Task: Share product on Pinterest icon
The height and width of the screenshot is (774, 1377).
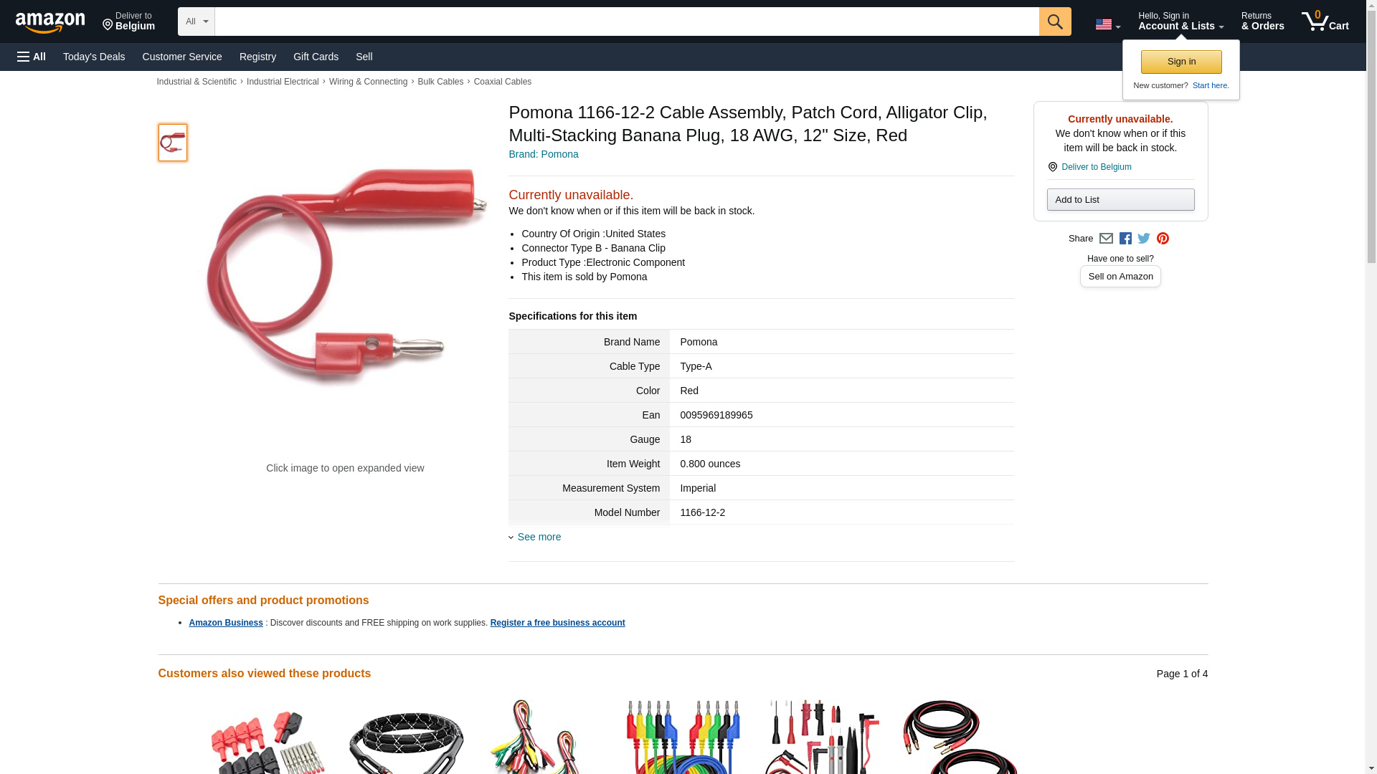Action: [x=1163, y=239]
